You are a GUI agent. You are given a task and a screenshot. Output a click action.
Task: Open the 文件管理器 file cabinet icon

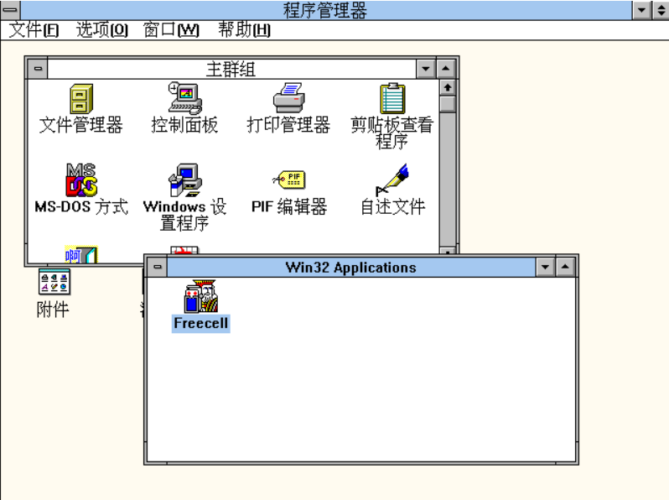click(80, 99)
